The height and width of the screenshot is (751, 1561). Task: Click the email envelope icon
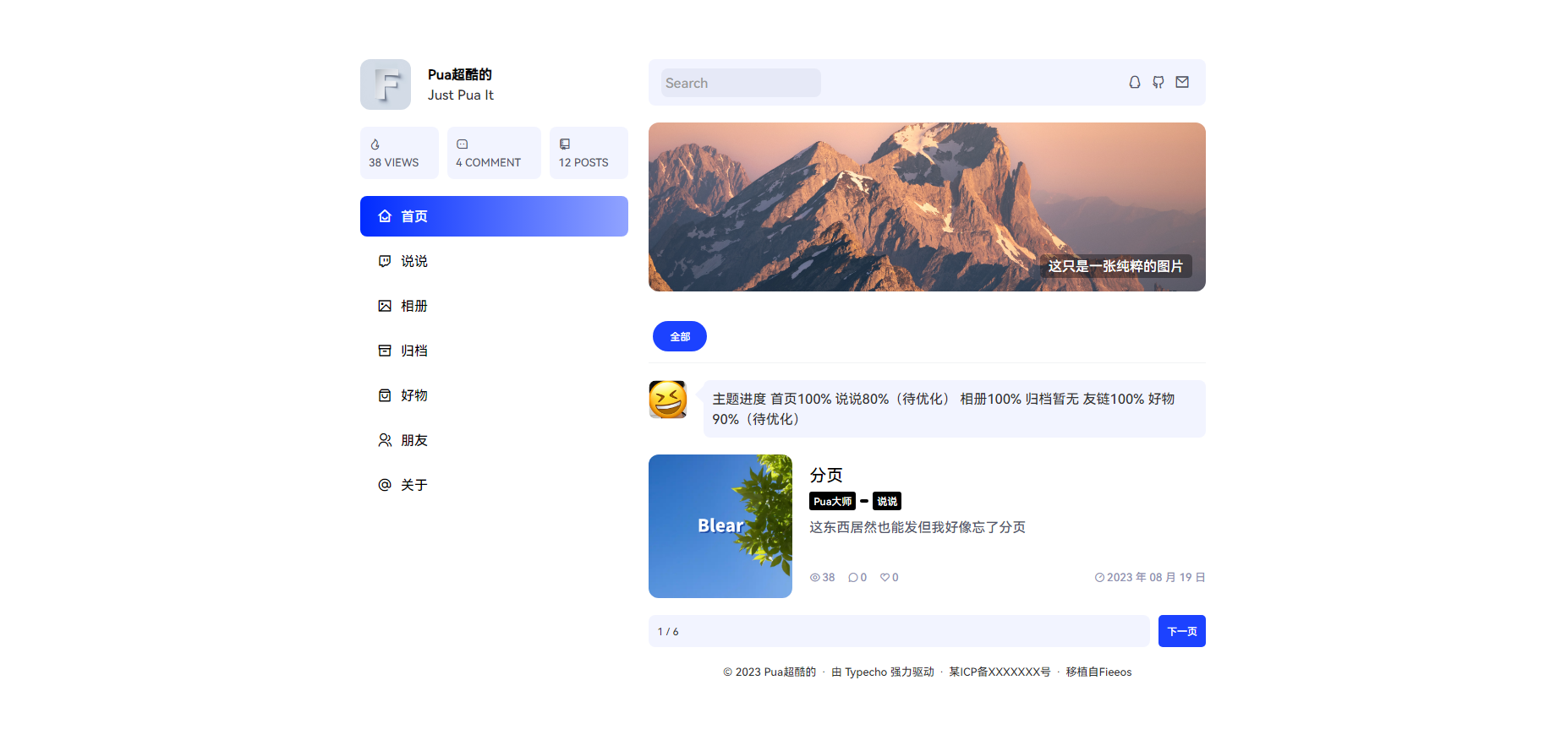1181,83
